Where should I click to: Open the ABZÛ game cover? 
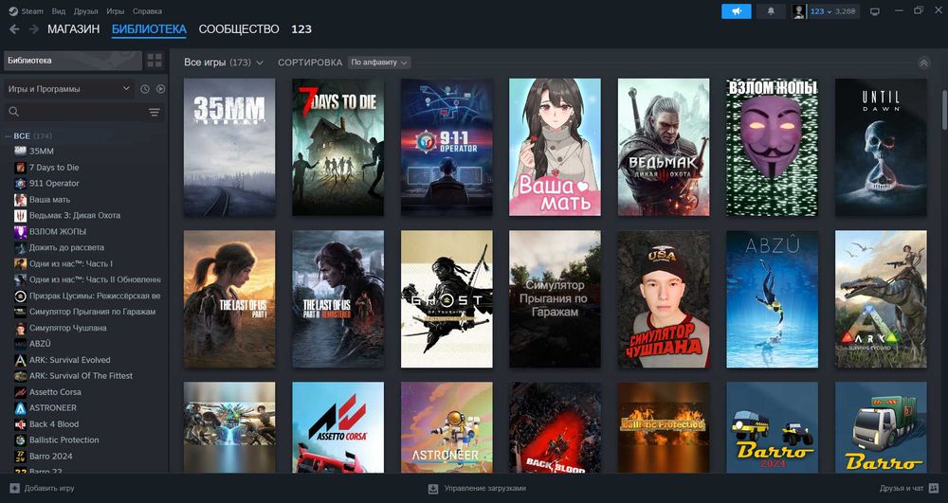[x=772, y=299]
